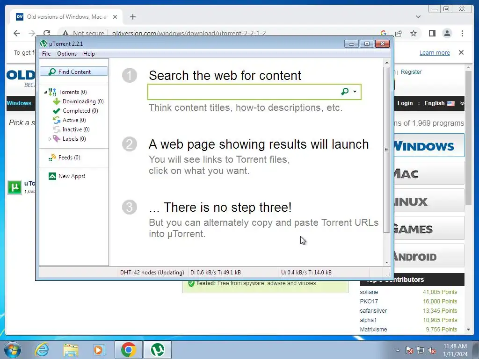Image resolution: width=479 pixels, height=359 pixels.
Task: Select the Inactive (0) category
Action: [76, 129]
